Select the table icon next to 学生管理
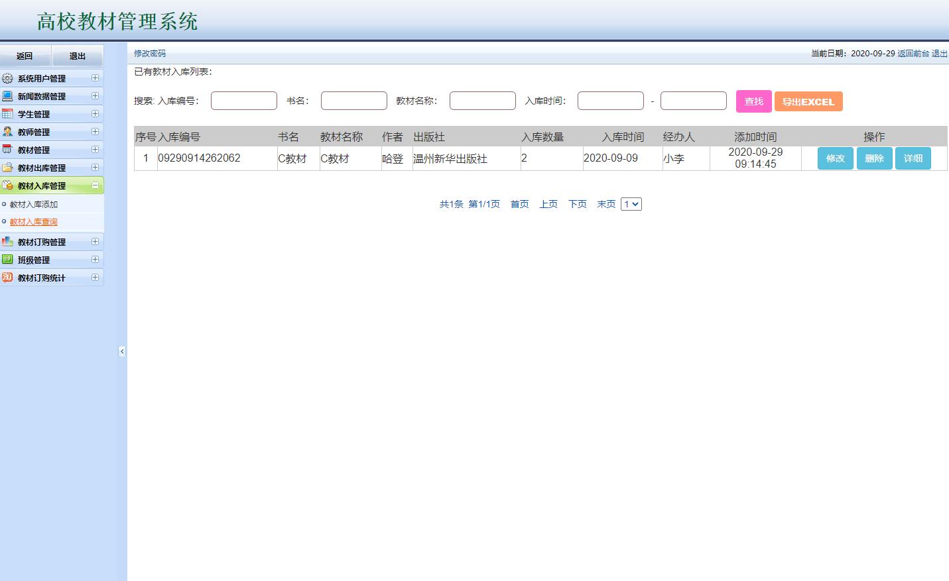Viewport: 949px width, 581px height. tap(7, 113)
